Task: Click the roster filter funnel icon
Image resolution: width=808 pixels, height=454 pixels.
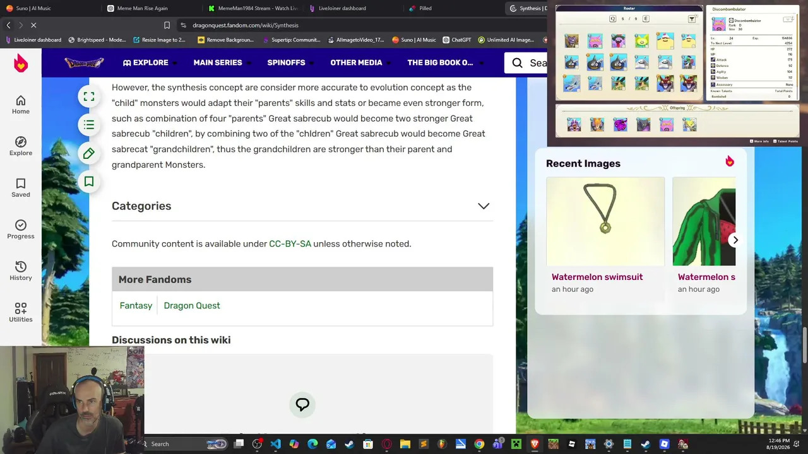Action: point(692,20)
